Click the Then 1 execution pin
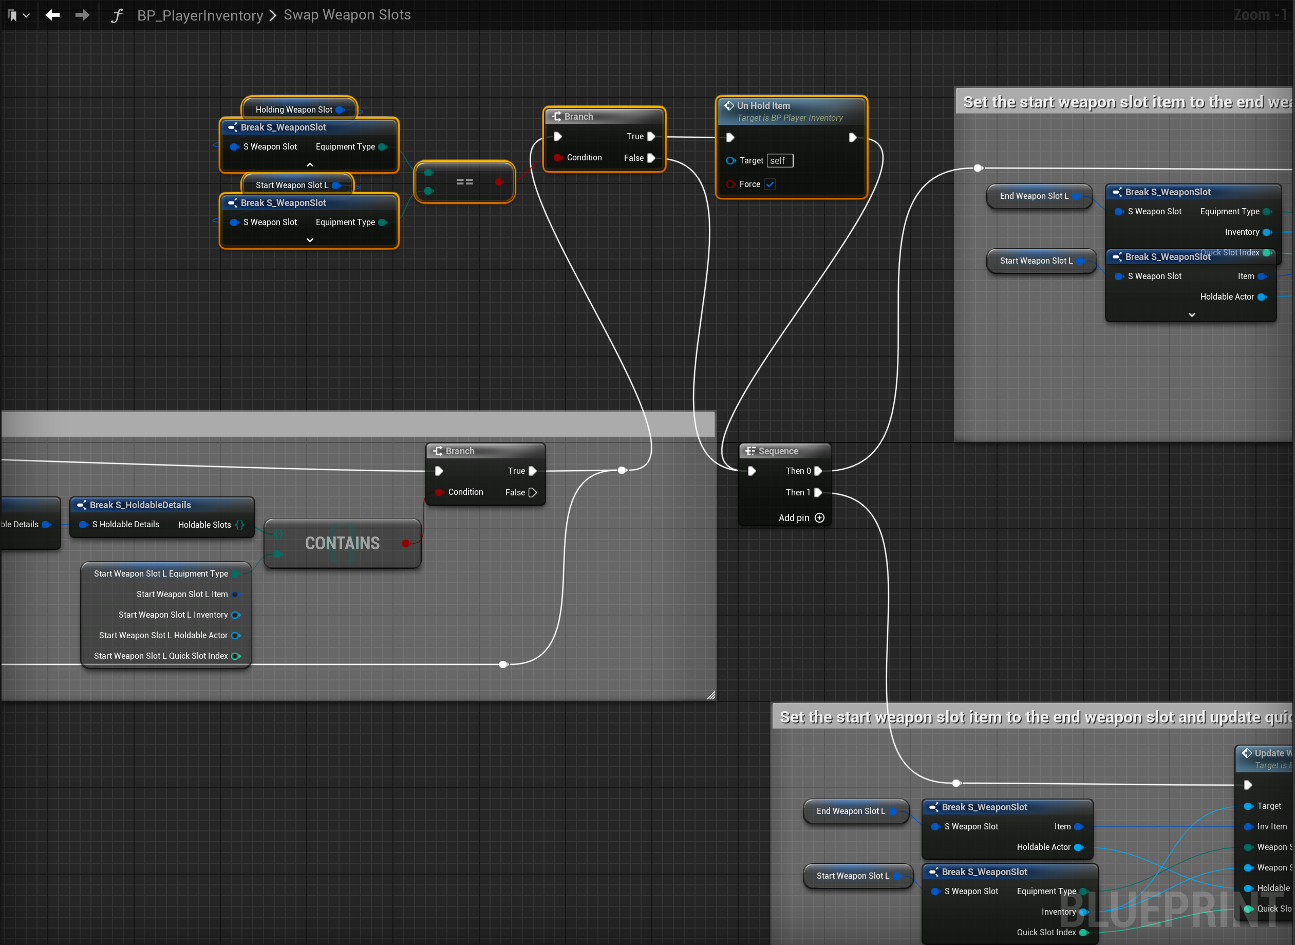The width and height of the screenshot is (1295, 945). tap(818, 492)
